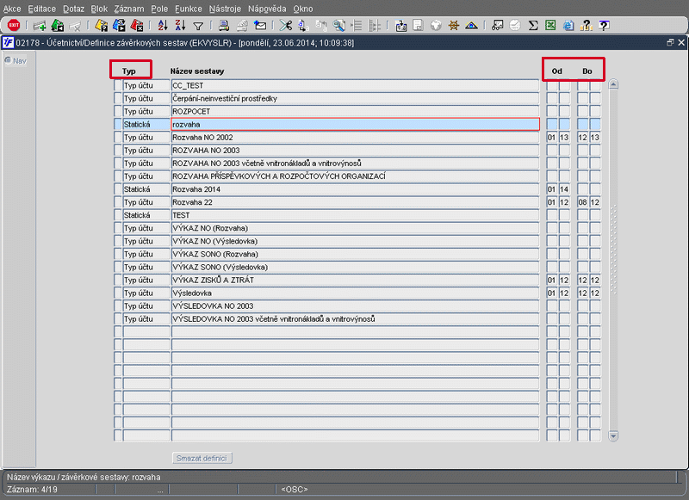Click the Enter Query icon with question mark
689x500 pixels.
tap(102, 26)
